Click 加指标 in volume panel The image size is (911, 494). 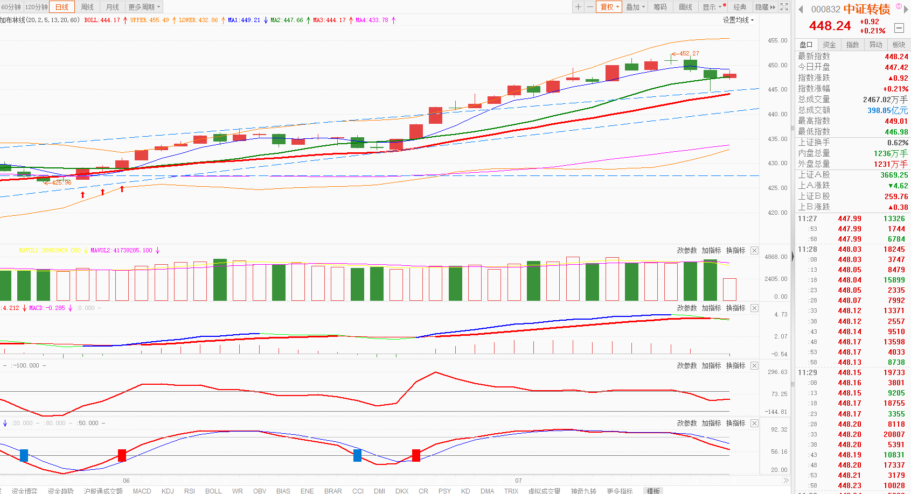point(711,251)
